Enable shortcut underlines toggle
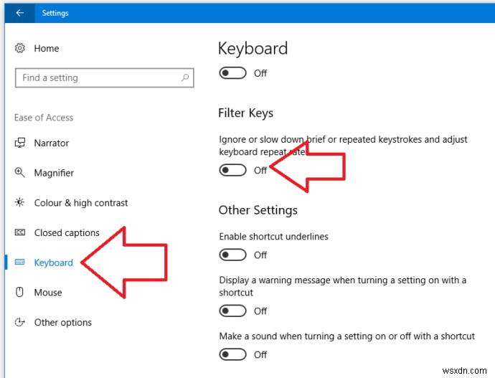The height and width of the screenshot is (378, 495). pos(232,255)
